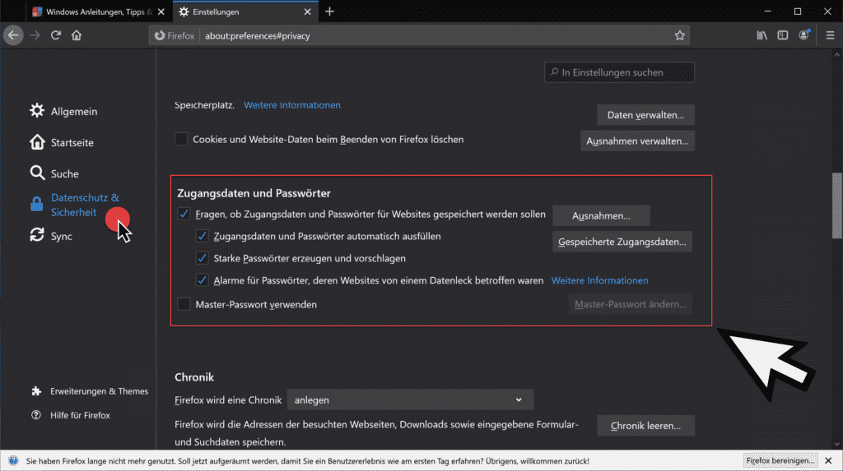Click the vertical scrollbar thumb
The height and width of the screenshot is (471, 843).
click(x=837, y=205)
